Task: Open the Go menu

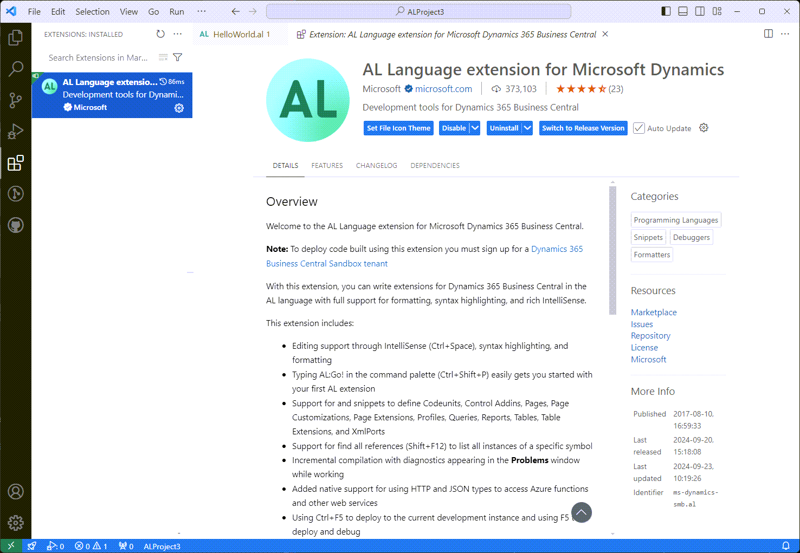Action: 154,11
